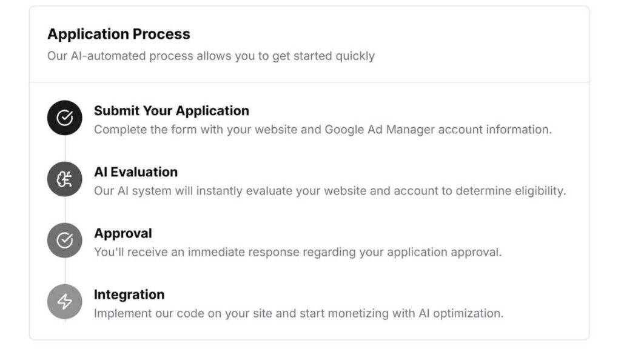Viewport: 621px width, 349px height.
Task: Select the Application Process heading
Action: tap(119, 34)
